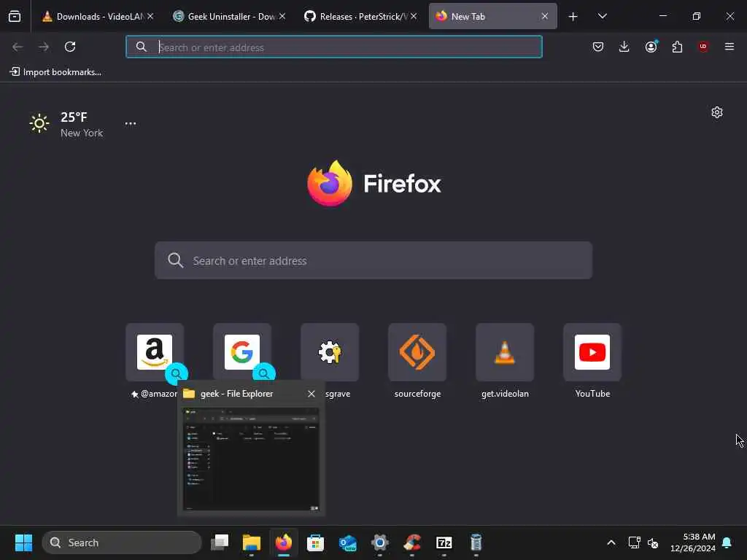Click Import bookmarks link
The image size is (747, 560).
coord(55,72)
